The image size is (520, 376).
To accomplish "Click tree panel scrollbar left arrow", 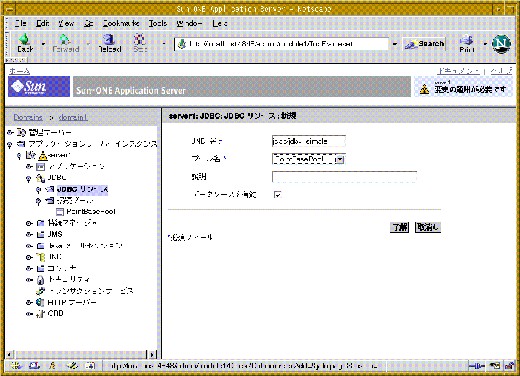I will pyautogui.click(x=9, y=355).
